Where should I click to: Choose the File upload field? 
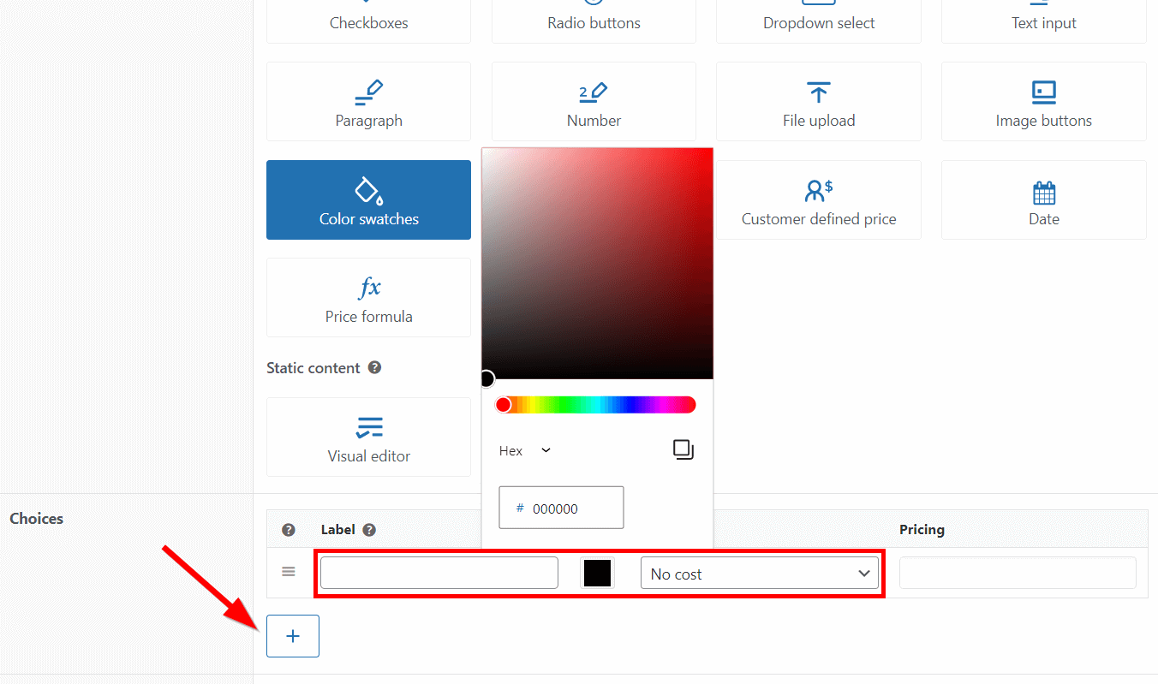pyautogui.click(x=818, y=101)
